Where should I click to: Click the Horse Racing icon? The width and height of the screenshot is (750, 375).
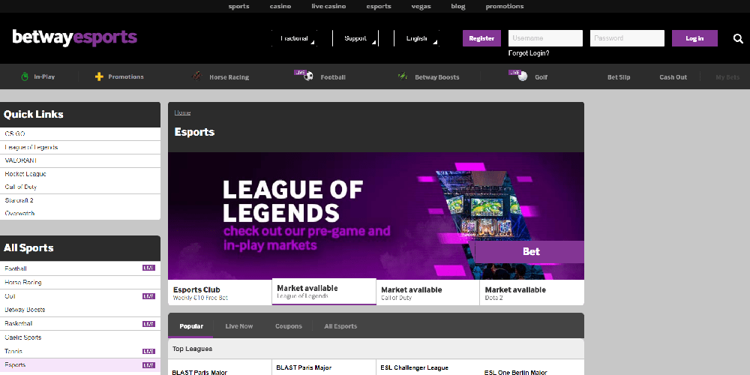pyautogui.click(x=196, y=76)
